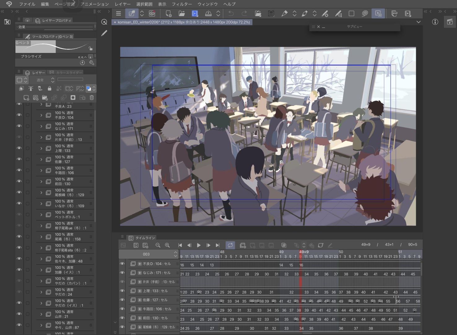The image size is (457, 335).
Task: Click the new canvas icon in command bar
Action: [x=168, y=13]
